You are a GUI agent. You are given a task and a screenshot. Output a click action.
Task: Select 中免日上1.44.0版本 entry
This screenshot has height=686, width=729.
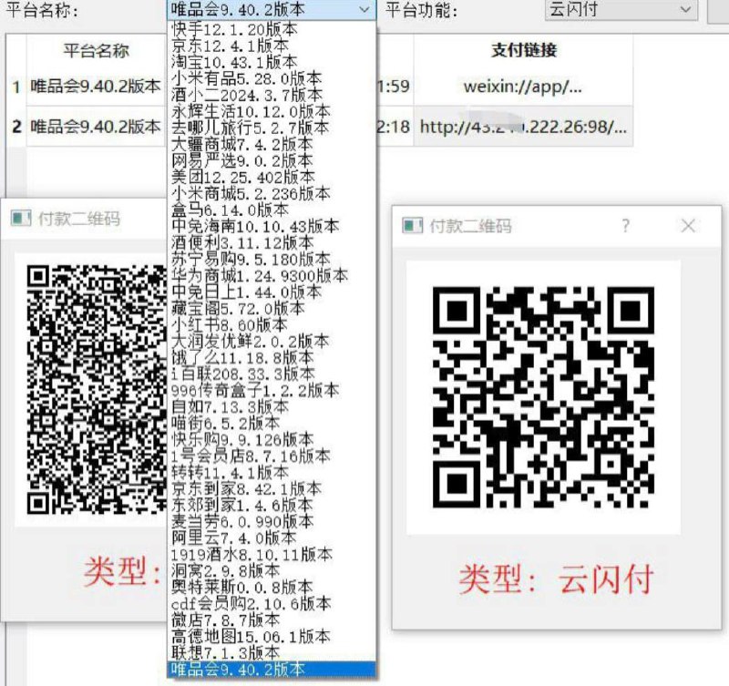coord(271,292)
